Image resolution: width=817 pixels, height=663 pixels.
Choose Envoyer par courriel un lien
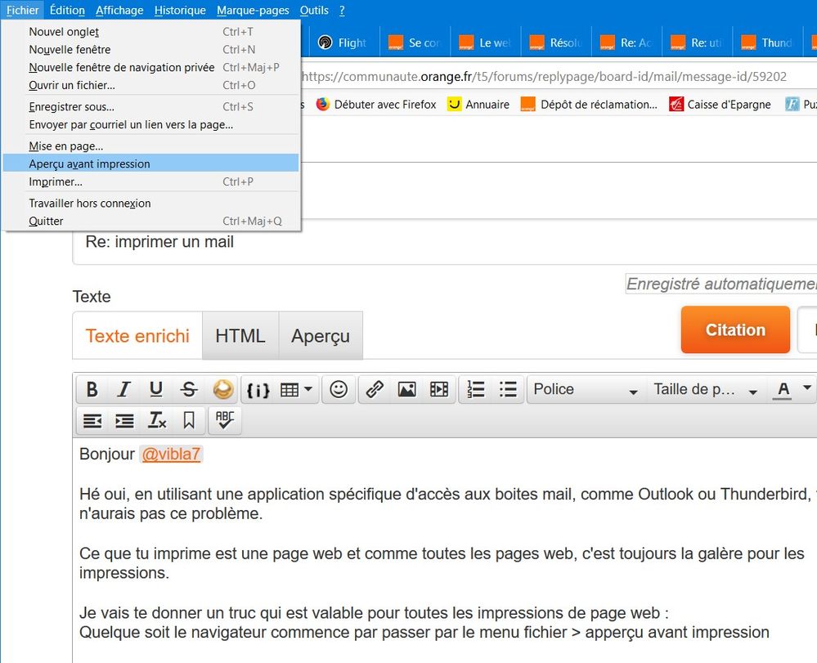coord(151,124)
